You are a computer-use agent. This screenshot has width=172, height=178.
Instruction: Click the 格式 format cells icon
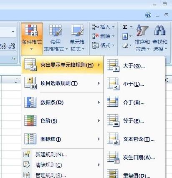click(x=96, y=45)
